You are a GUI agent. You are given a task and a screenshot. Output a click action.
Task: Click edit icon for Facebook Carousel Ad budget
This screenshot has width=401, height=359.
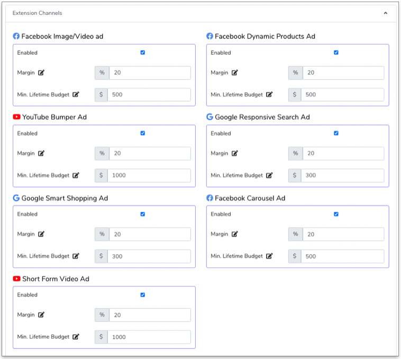point(269,256)
